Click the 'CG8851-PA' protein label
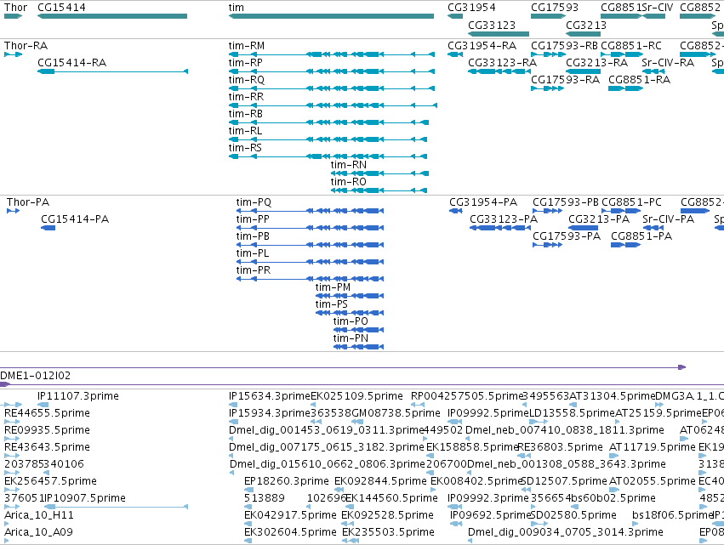724x545 pixels. pos(641,236)
